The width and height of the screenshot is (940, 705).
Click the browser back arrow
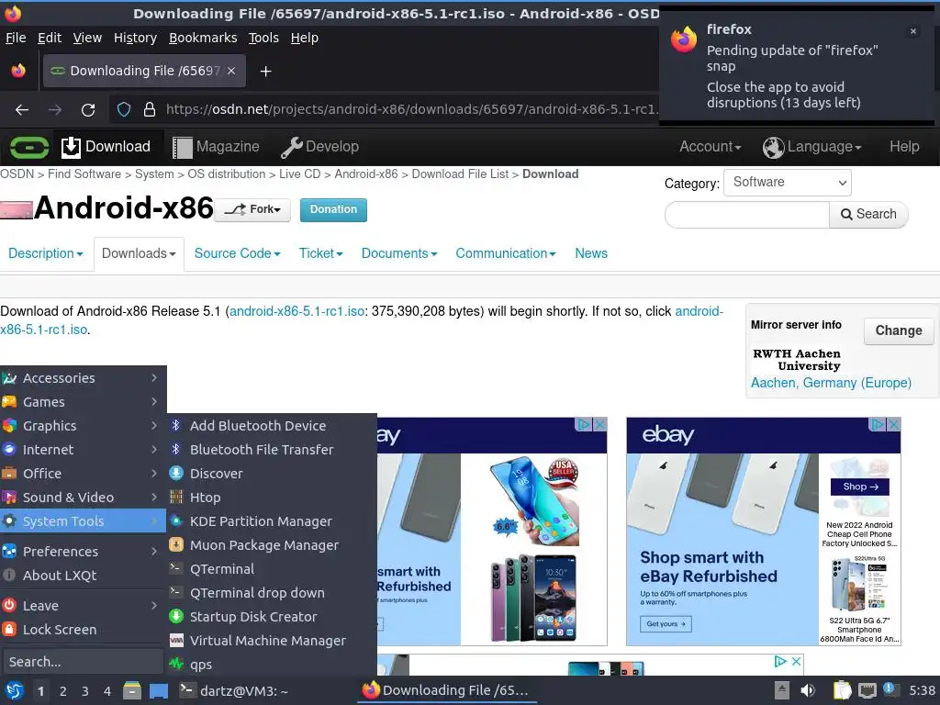(x=22, y=110)
